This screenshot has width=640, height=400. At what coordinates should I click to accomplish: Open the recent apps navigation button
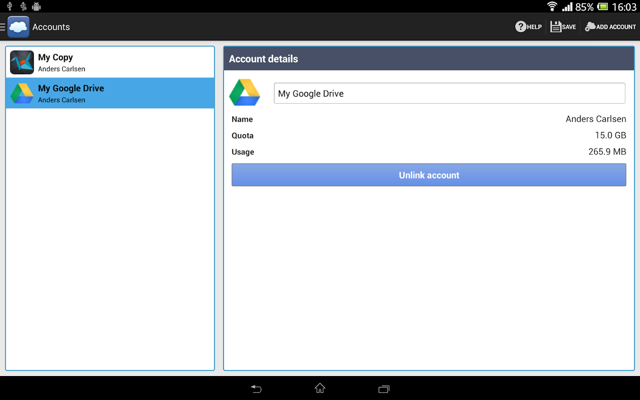384,389
